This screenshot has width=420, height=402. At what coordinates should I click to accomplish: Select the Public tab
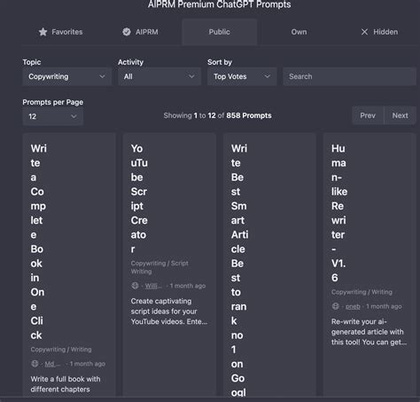[220, 32]
